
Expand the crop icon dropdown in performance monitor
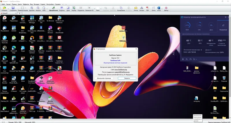[x=197, y=59]
